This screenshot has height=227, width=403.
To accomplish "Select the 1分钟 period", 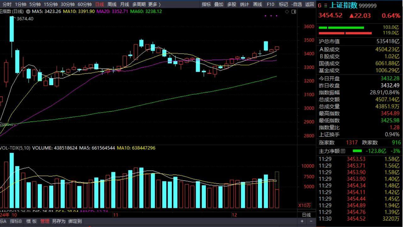I will click(21, 4).
